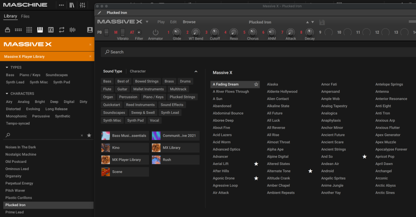
Task: Filter by Sweep & Swell tag
Action: 143,112
